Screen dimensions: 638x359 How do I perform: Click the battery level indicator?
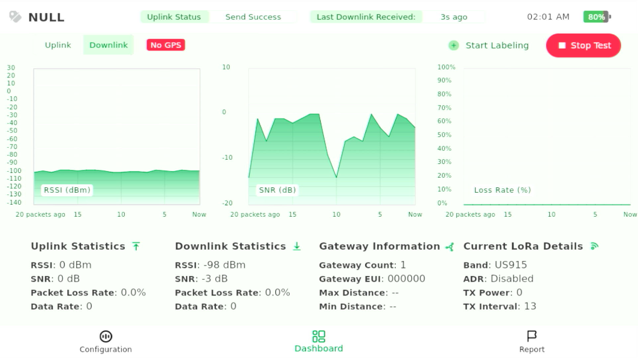point(597,17)
